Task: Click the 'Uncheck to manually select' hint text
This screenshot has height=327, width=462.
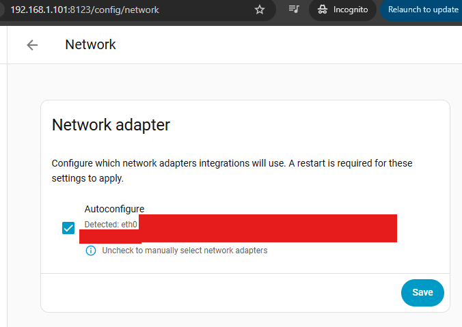Action: click(x=185, y=251)
